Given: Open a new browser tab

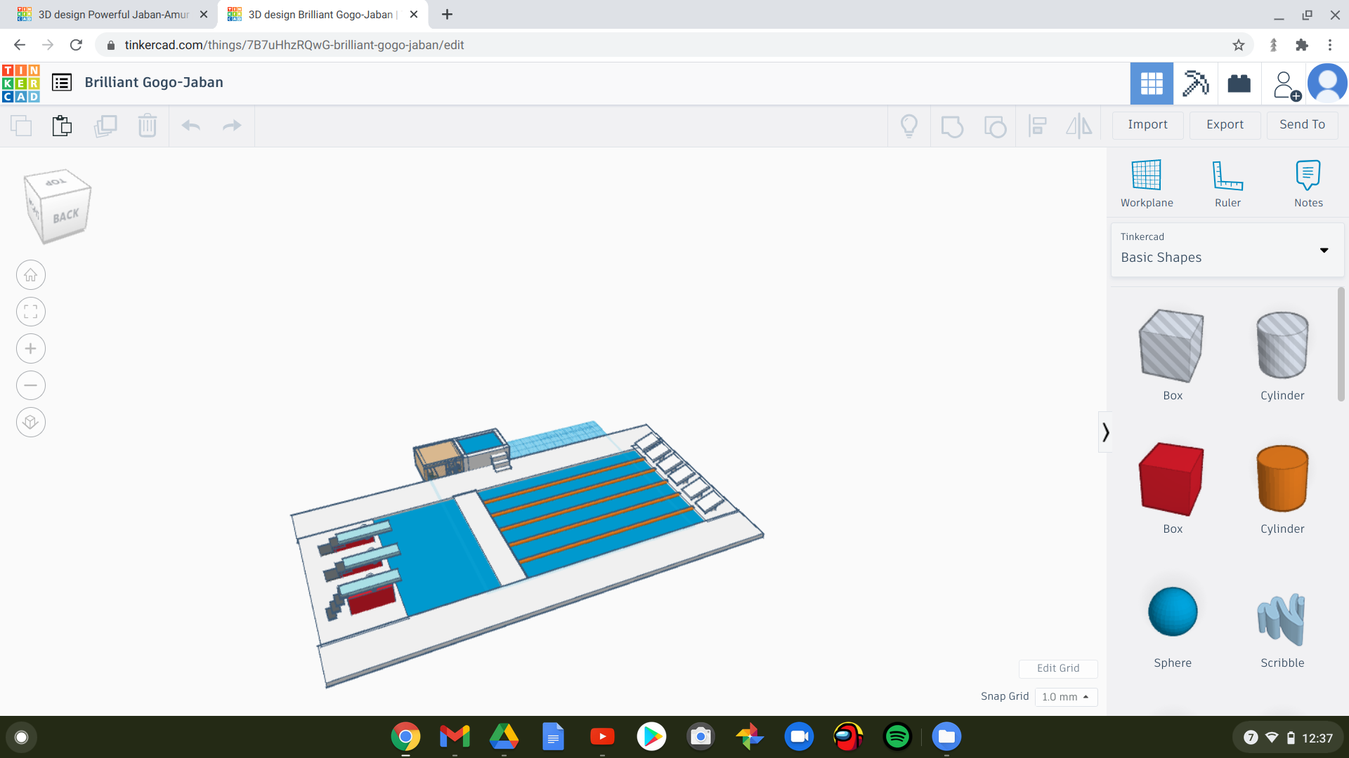Looking at the screenshot, I should point(447,15).
